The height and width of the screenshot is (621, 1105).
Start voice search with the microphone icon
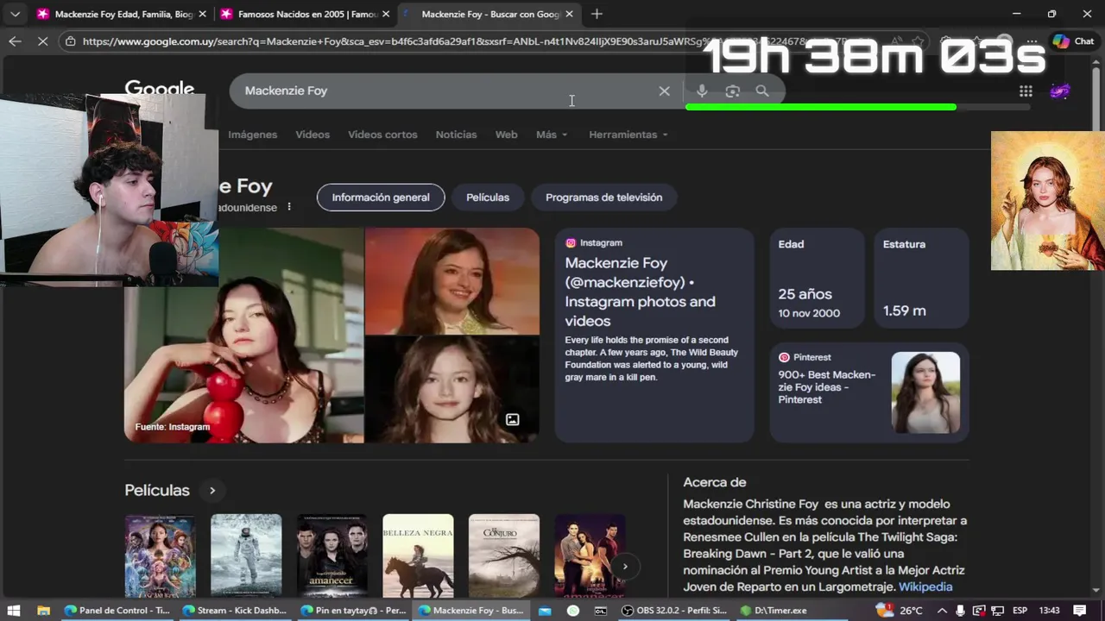(702, 91)
